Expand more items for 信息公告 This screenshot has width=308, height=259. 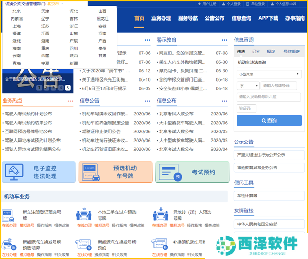coord(147,101)
